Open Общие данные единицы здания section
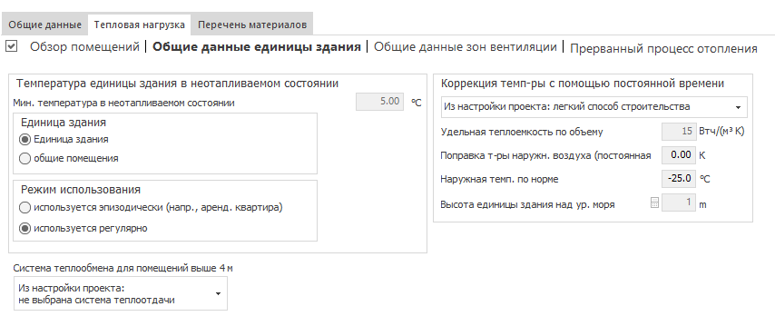Screen dimensions: 775x336 pyautogui.click(x=257, y=47)
